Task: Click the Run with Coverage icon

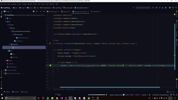Action: tap(159, 8)
